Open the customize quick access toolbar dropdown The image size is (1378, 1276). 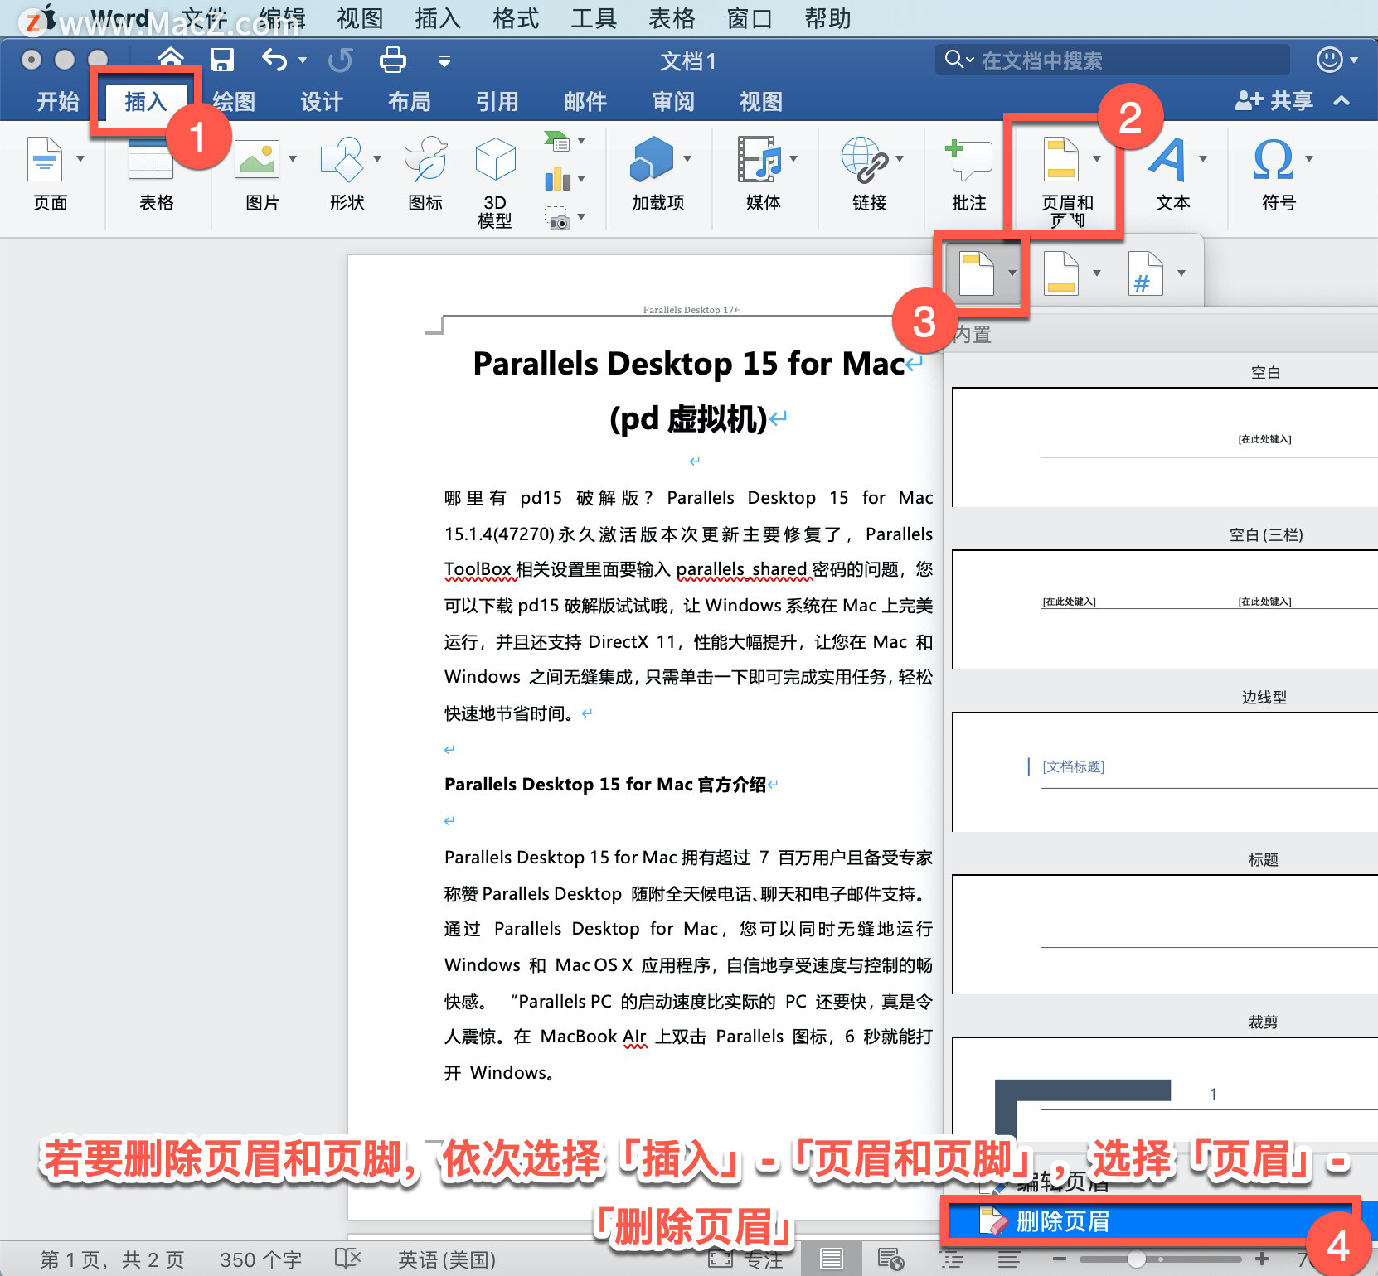tap(444, 60)
